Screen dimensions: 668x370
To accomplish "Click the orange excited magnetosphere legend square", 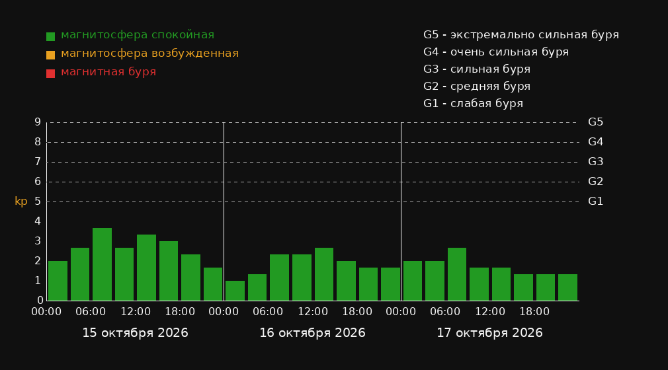I will (x=50, y=55).
